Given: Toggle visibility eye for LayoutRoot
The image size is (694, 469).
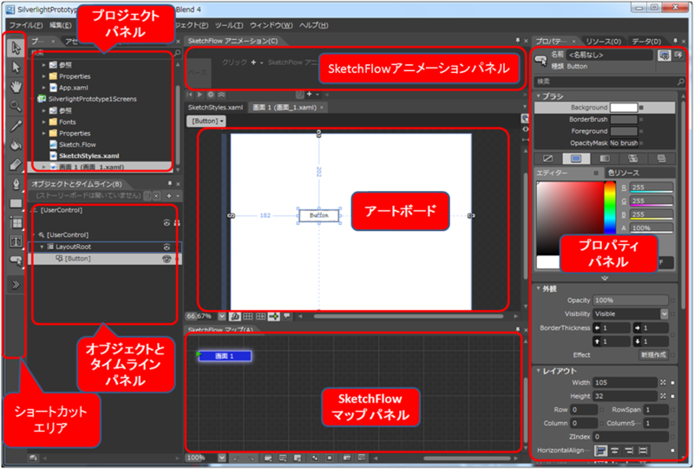Looking at the screenshot, I should click(x=167, y=247).
